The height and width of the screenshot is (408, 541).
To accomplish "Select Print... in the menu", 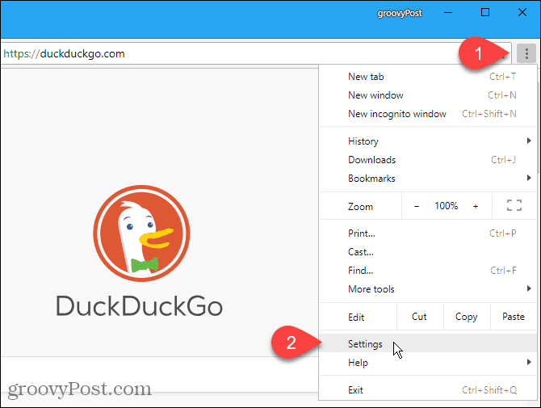I will (428, 233).
